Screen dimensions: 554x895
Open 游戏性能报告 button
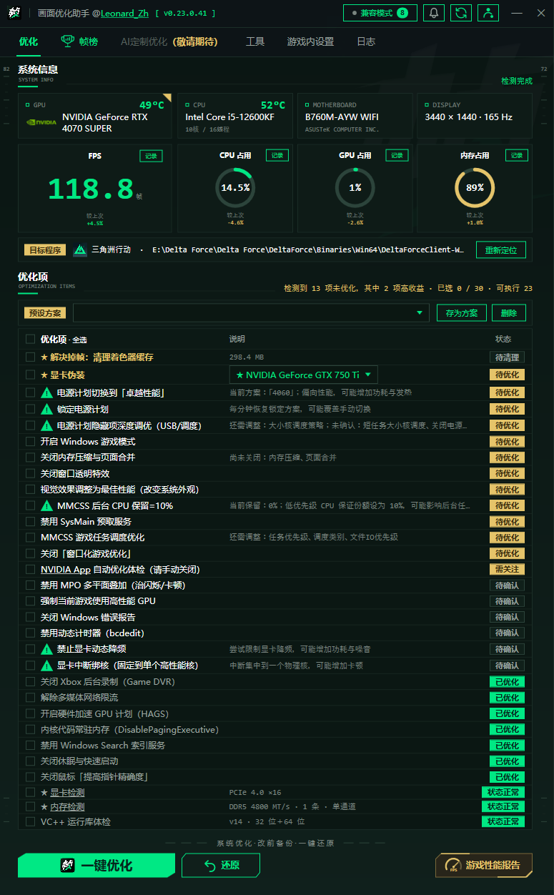tap(484, 866)
